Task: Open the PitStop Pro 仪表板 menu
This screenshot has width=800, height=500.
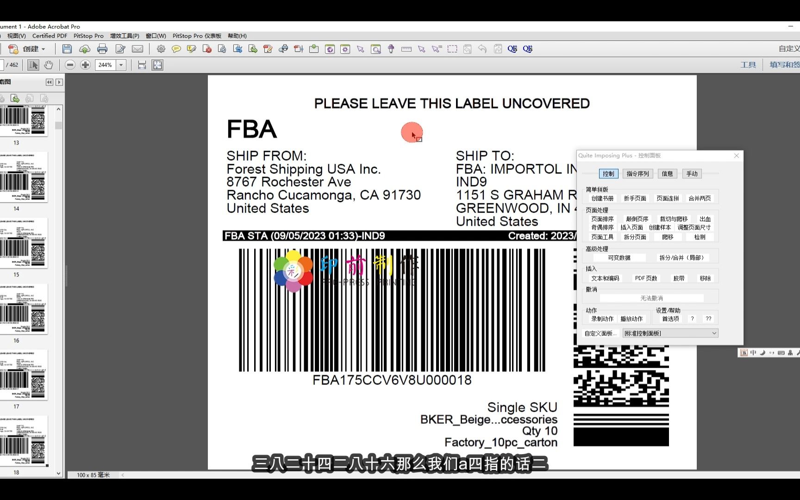Action: (197, 36)
